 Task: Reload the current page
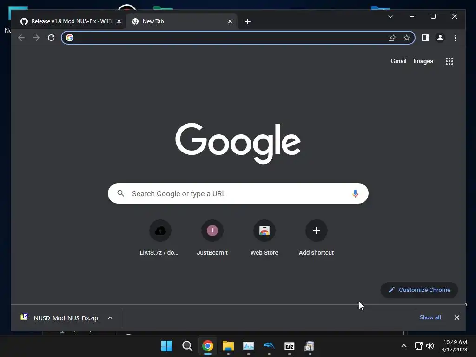pyautogui.click(x=51, y=38)
